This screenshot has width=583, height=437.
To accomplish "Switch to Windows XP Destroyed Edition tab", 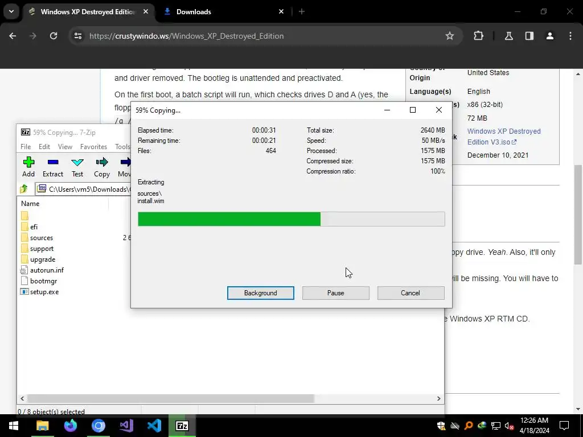I will pyautogui.click(x=88, y=11).
